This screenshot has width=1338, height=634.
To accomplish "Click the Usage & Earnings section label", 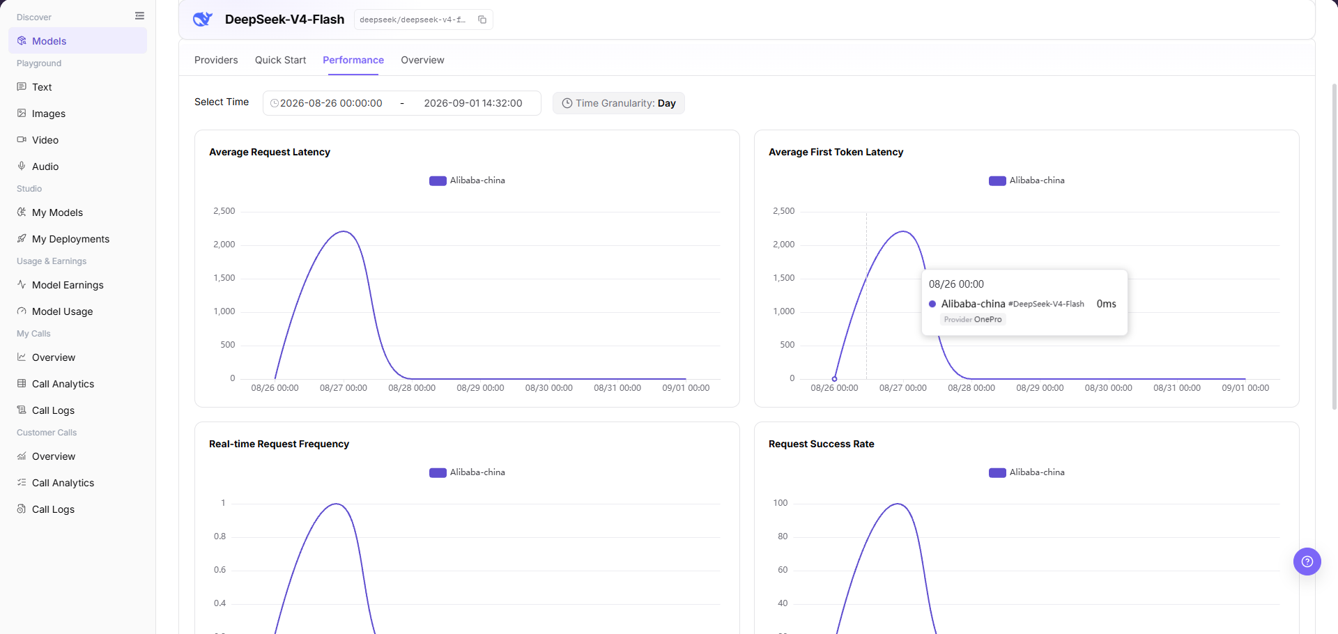I will point(52,261).
